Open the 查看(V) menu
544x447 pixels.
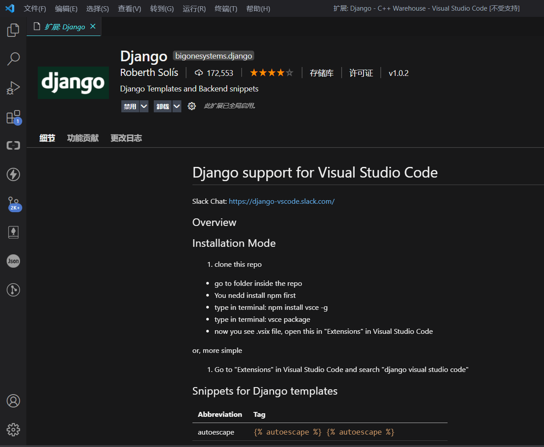click(x=129, y=8)
